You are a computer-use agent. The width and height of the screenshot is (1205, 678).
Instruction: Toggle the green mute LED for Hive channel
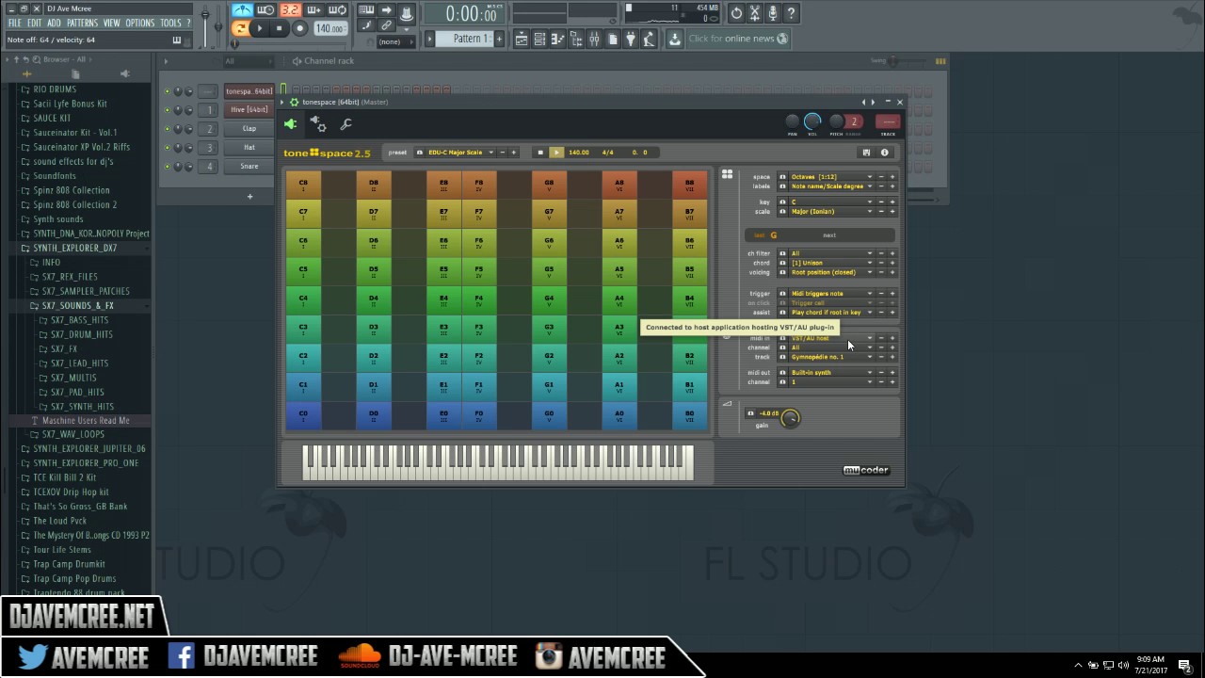tap(167, 110)
